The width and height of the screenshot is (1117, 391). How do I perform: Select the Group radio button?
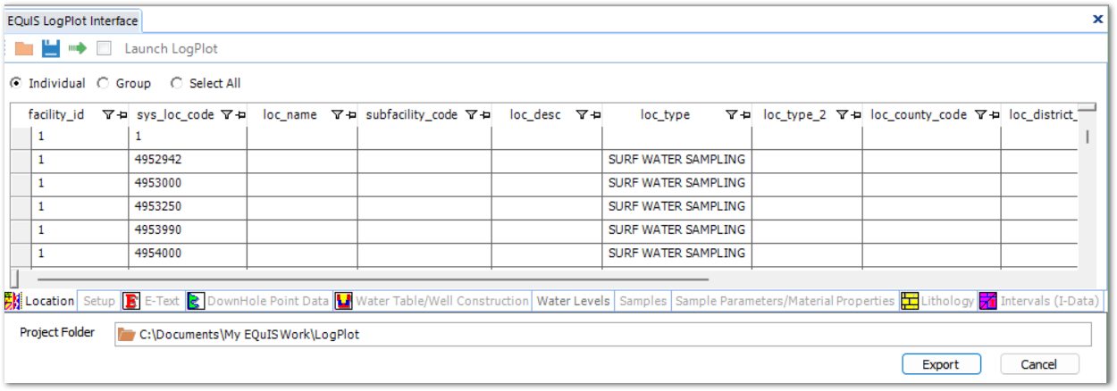[103, 83]
